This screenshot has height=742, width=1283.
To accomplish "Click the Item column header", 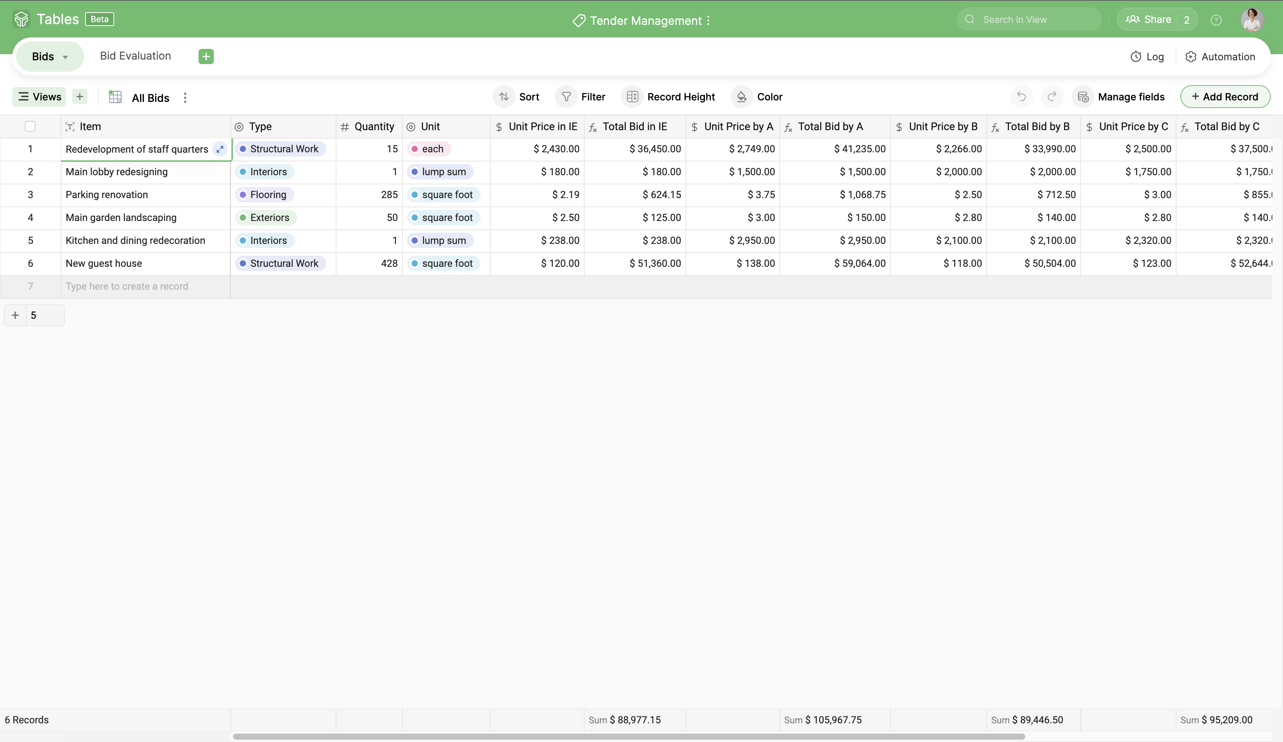I will (145, 127).
